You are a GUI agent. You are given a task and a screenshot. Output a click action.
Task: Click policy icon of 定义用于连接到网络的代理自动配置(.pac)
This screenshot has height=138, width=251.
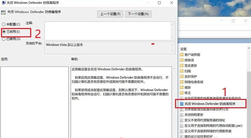(182, 126)
